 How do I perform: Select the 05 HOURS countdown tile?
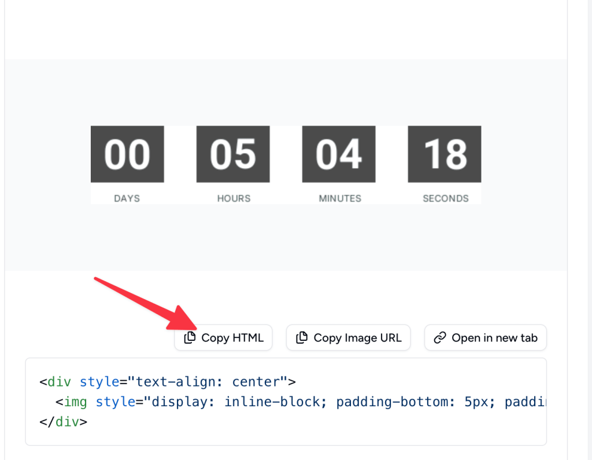[233, 153]
